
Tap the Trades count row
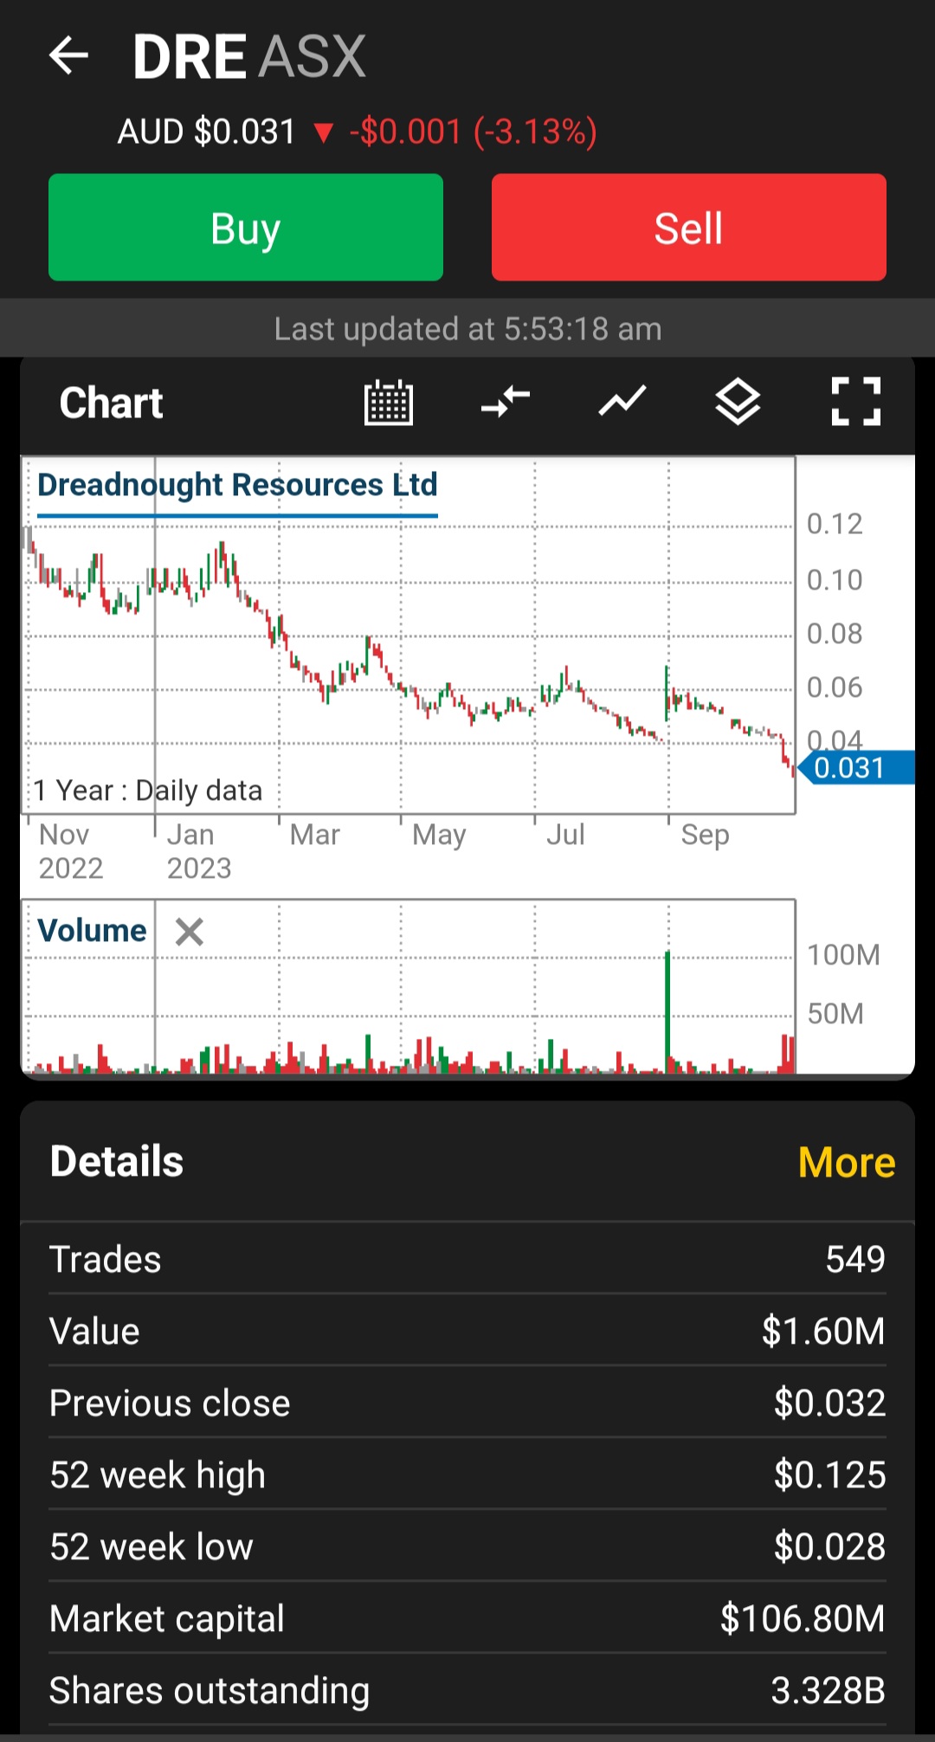click(x=467, y=1259)
